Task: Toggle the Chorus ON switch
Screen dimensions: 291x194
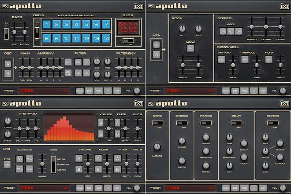Action: (182, 123)
